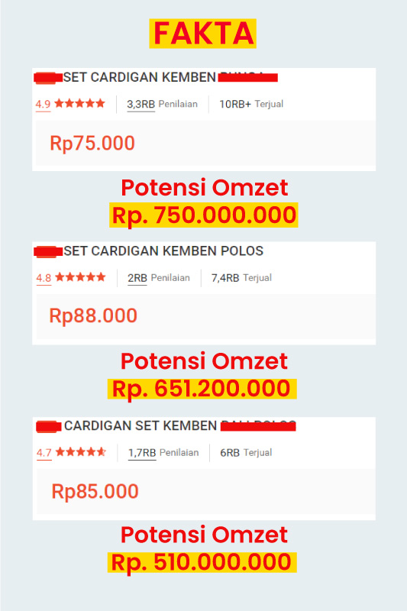Click the stars beside the 4.7 rating
Screen dimensions: 407x611
(81, 451)
